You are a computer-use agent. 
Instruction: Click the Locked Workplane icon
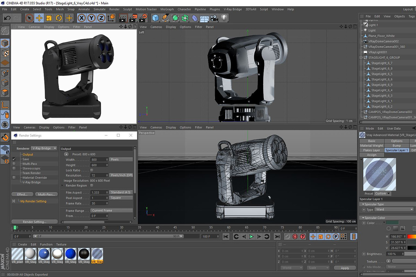point(5,149)
